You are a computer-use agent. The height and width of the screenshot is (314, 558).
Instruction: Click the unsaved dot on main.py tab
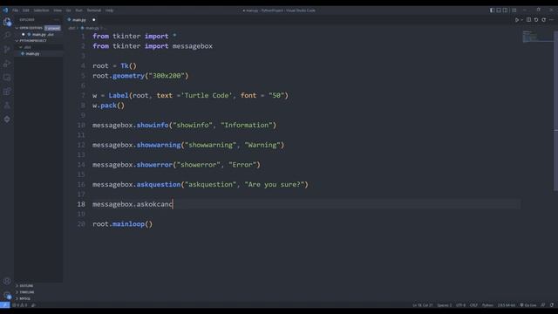pos(94,20)
